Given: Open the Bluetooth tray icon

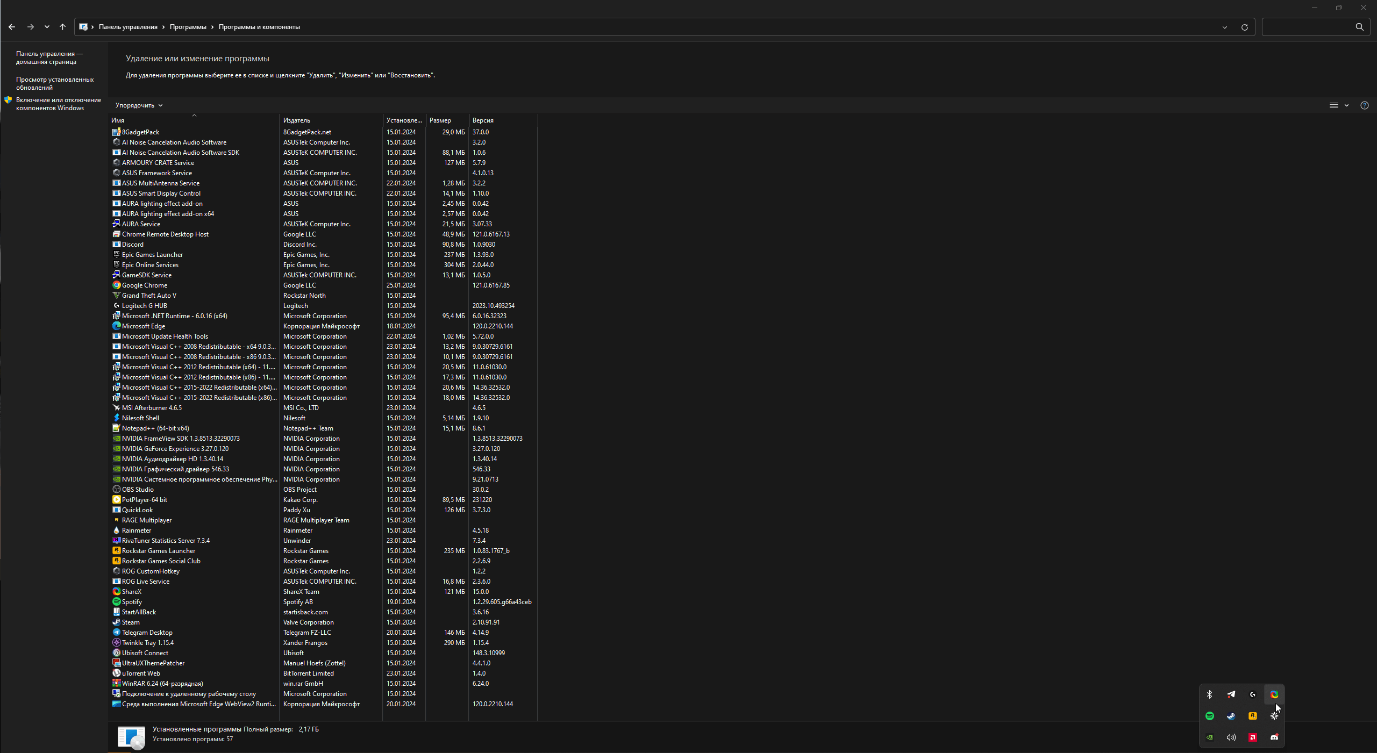Looking at the screenshot, I should click(1209, 694).
